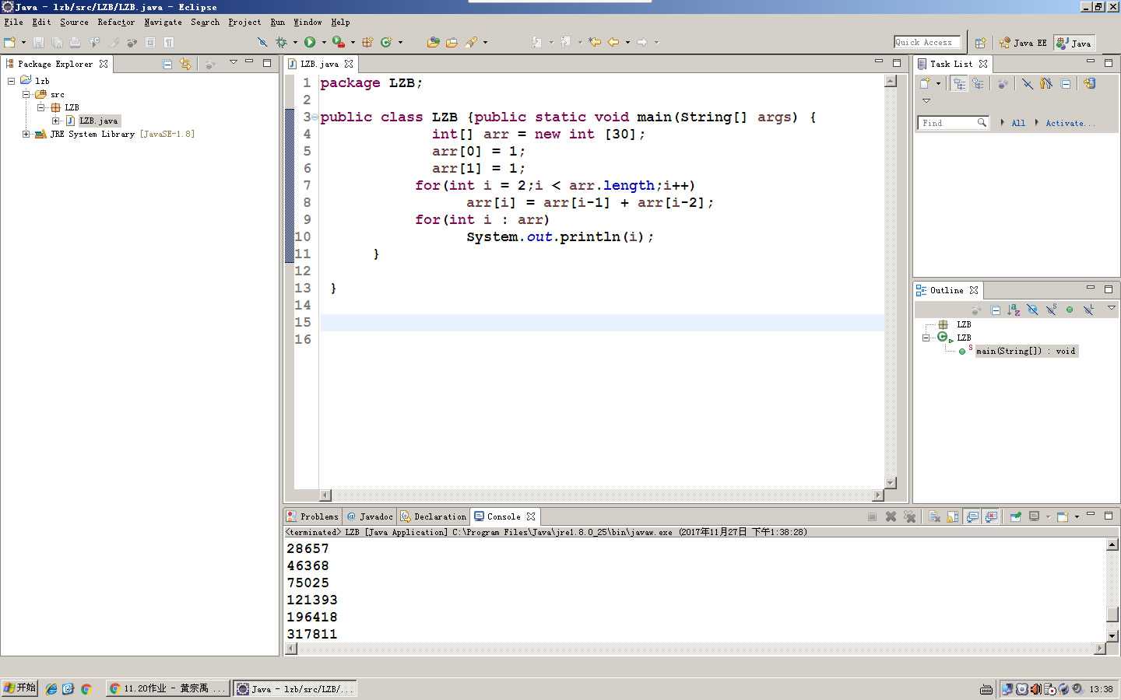
Task: Toggle Hide Non-Public Members in Outline
Action: (1070, 310)
